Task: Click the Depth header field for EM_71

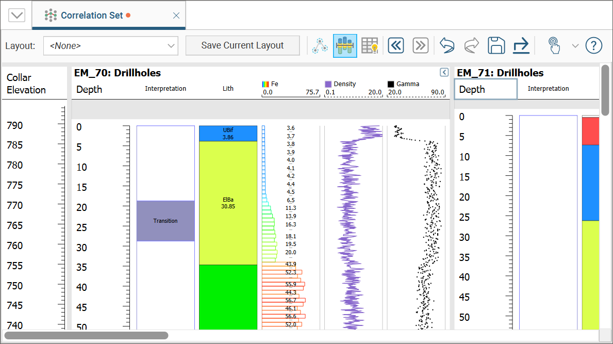Action: click(x=485, y=89)
